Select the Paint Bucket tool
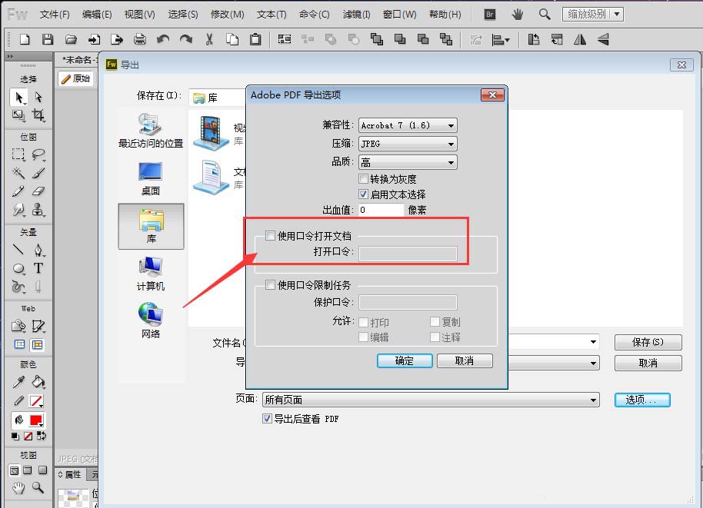 point(38,382)
